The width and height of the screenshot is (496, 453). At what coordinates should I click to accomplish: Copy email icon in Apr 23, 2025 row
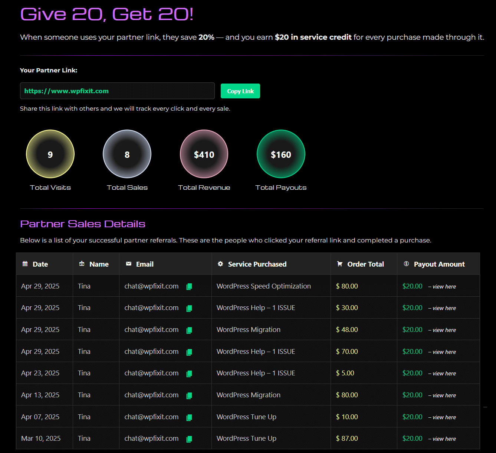click(189, 374)
